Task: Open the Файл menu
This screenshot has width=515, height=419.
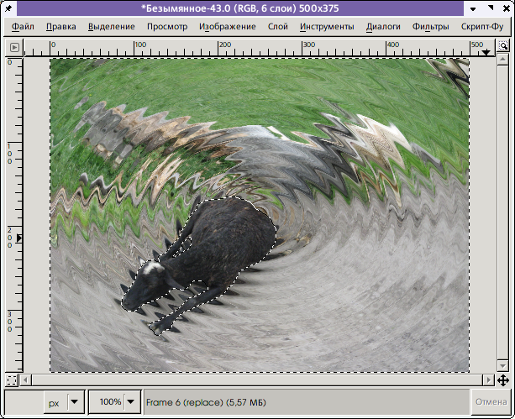Action: pos(24,26)
